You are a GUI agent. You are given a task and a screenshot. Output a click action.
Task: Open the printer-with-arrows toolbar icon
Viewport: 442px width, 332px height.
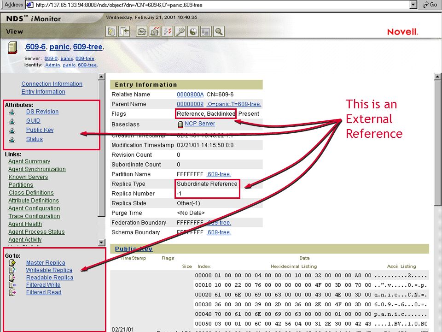pos(141,31)
